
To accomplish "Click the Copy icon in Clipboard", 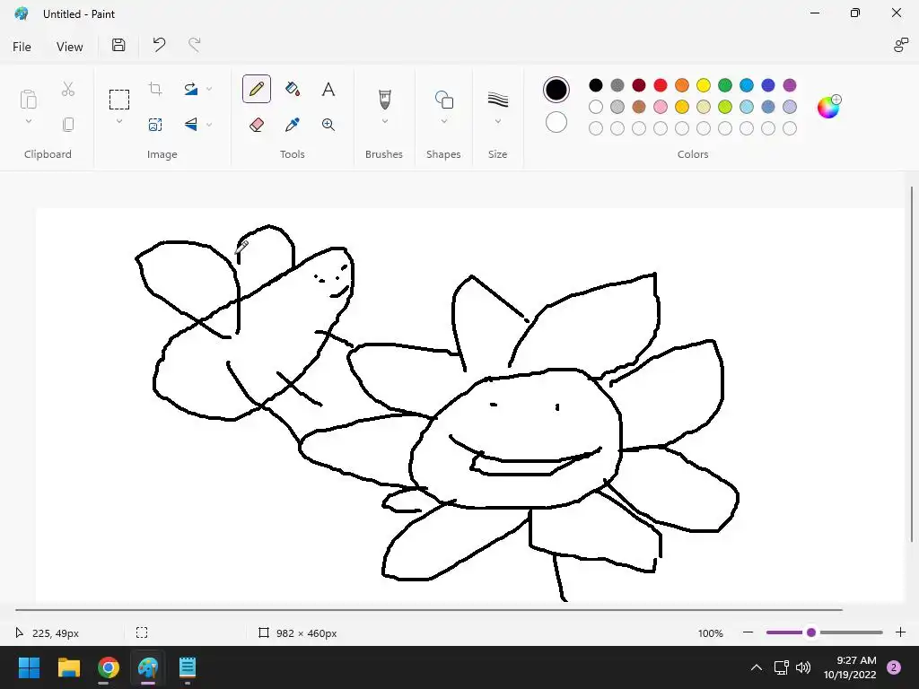I will point(68,124).
